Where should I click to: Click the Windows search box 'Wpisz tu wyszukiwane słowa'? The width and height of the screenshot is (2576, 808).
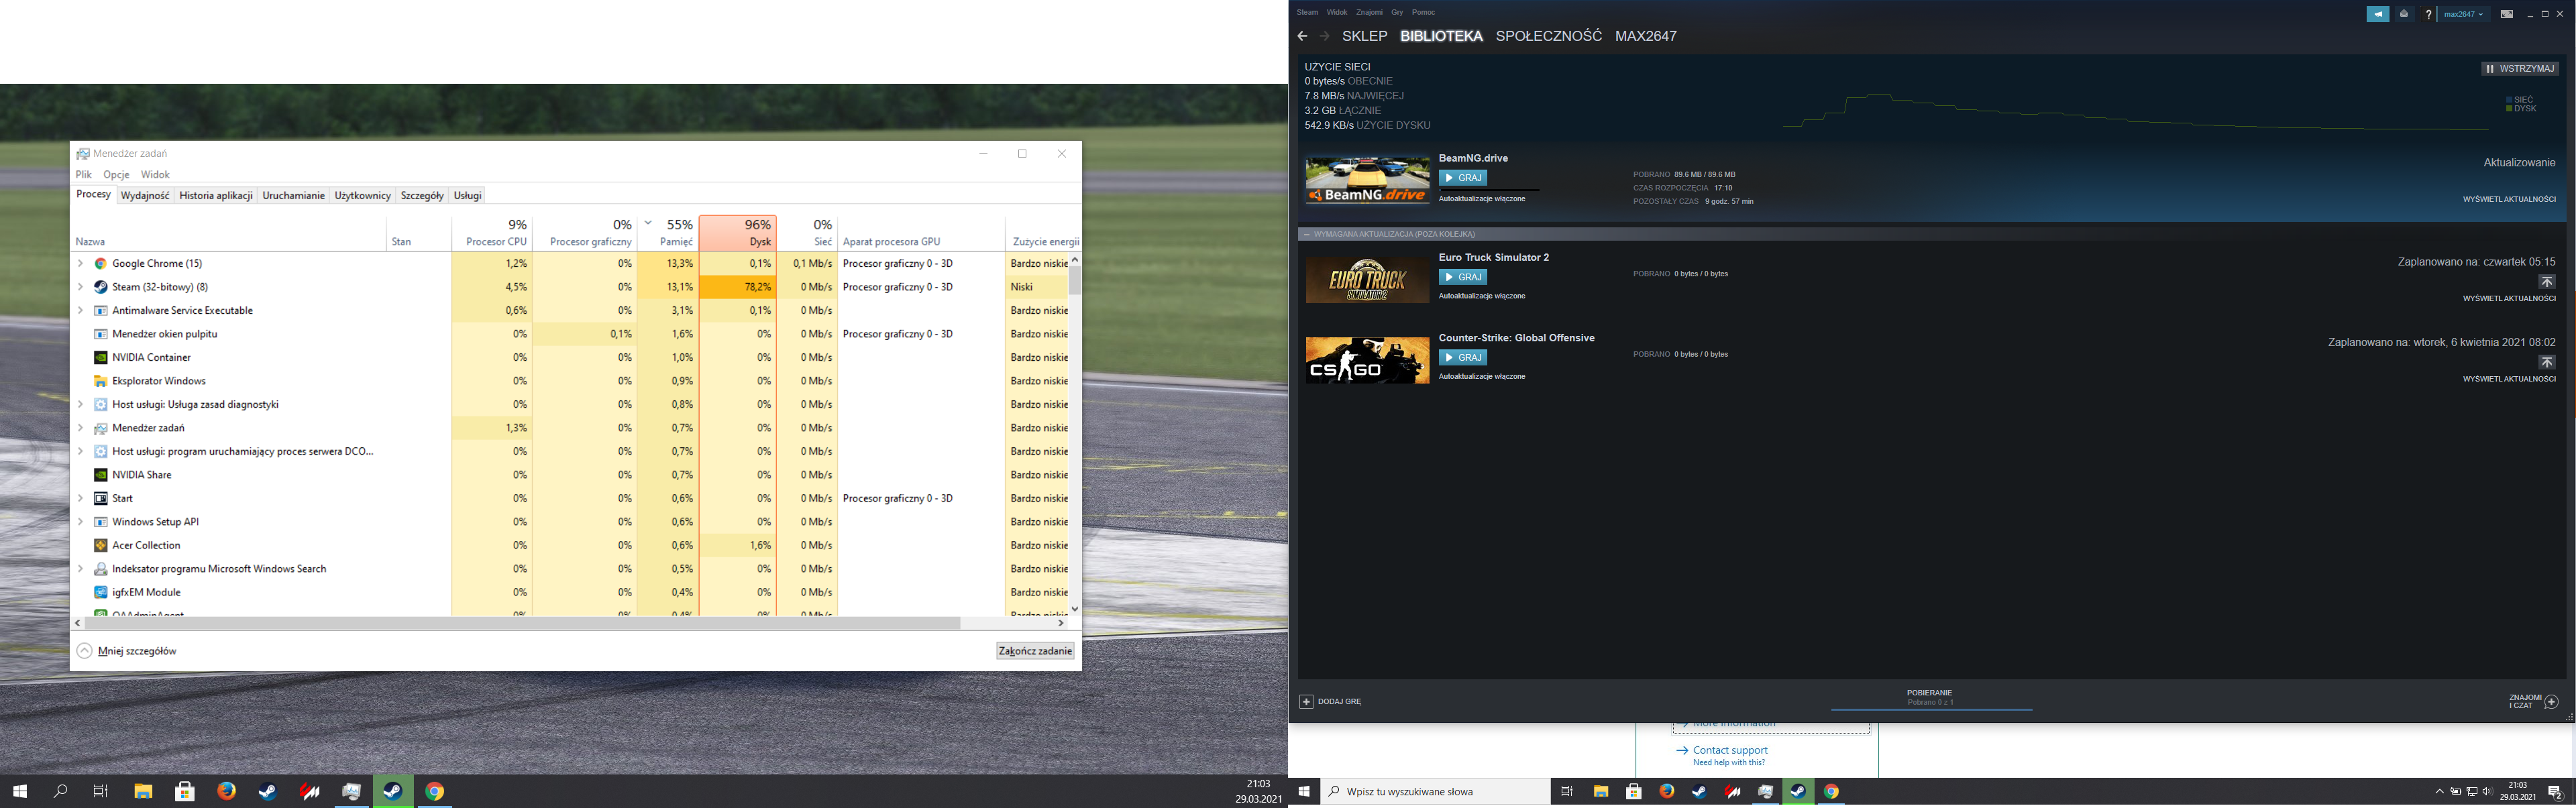(1435, 791)
